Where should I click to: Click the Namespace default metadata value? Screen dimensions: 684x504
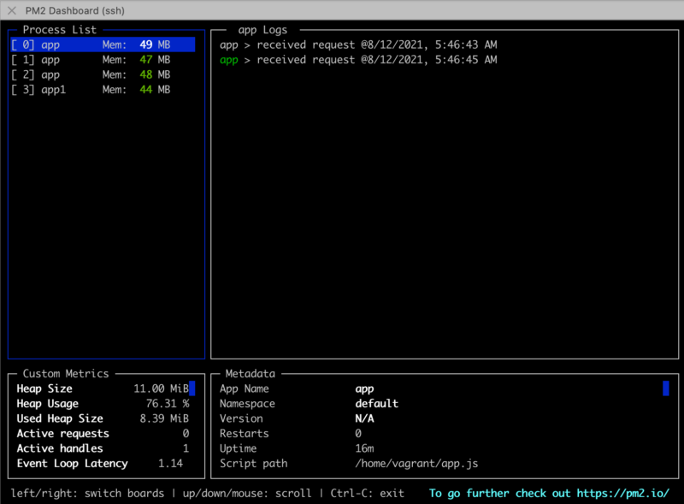click(x=377, y=404)
